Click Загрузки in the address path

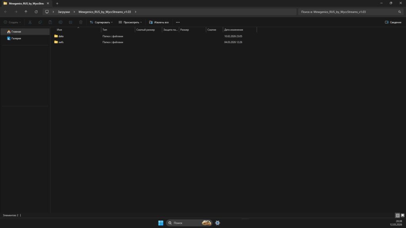(64, 12)
